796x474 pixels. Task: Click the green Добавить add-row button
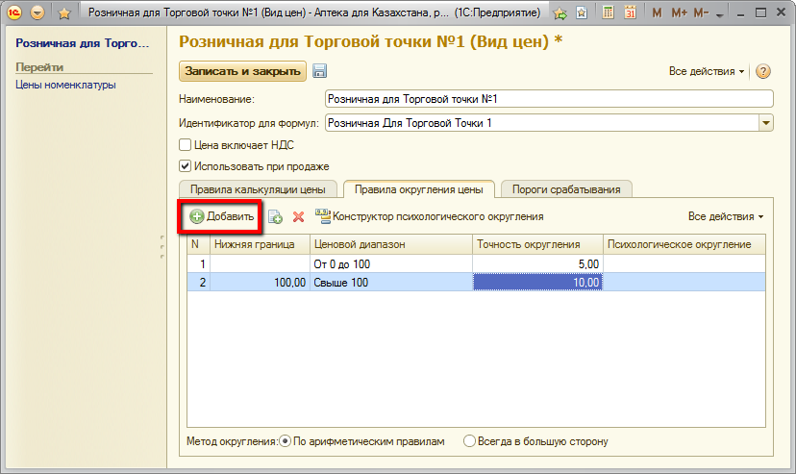tap(222, 217)
